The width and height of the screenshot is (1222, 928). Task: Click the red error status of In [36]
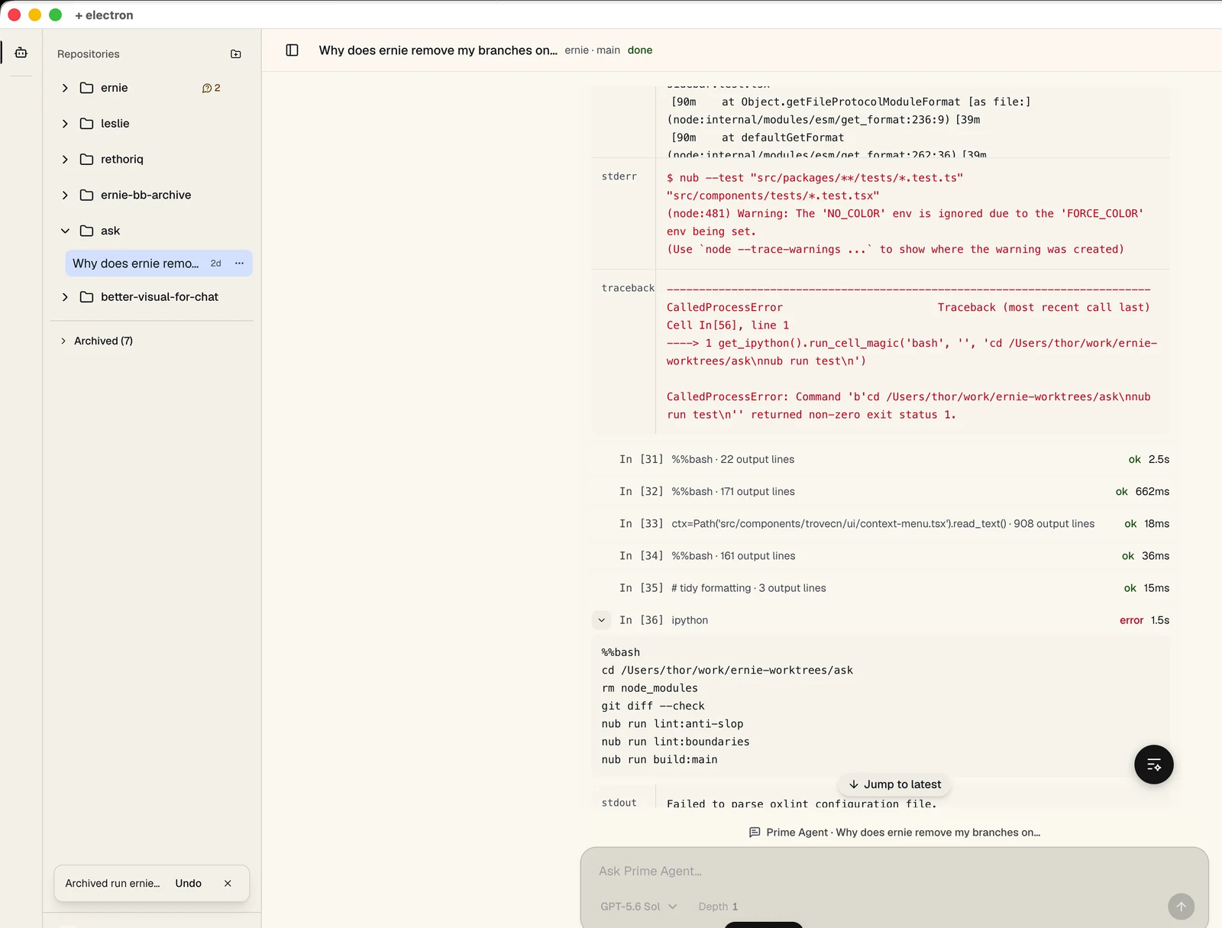click(1131, 620)
